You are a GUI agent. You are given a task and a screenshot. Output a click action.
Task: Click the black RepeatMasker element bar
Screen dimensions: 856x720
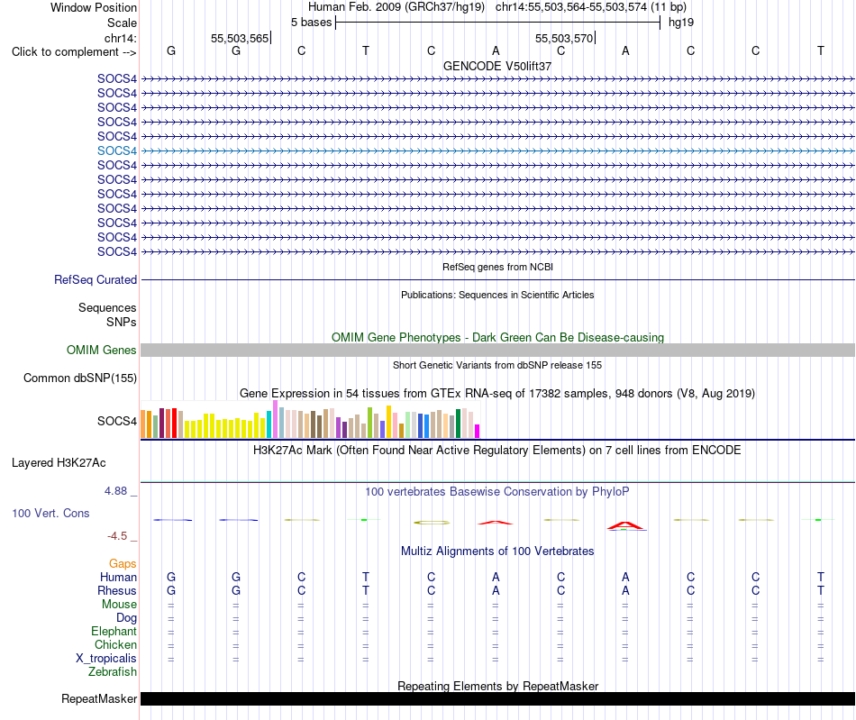(x=497, y=698)
